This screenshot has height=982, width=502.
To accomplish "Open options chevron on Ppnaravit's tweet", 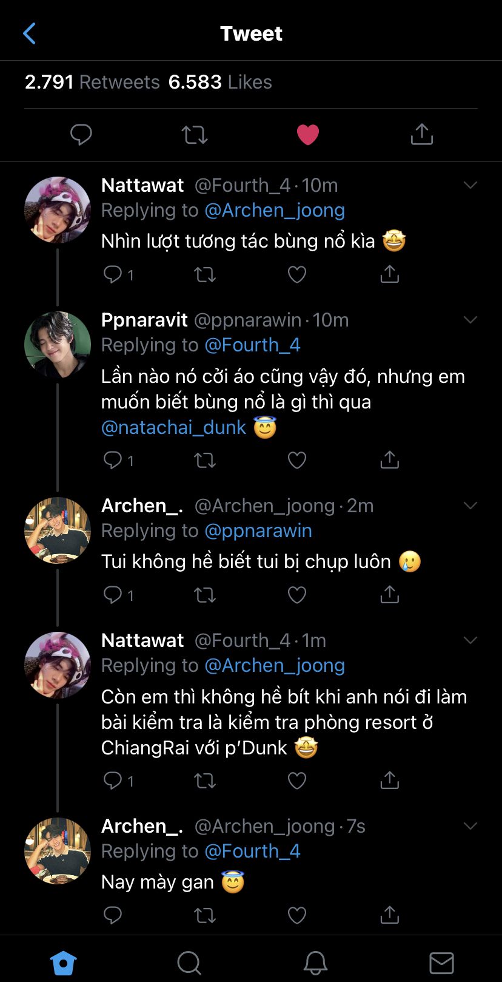I will click(x=470, y=320).
